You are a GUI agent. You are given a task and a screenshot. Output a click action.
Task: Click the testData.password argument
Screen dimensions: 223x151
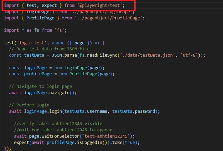click(x=135, y=111)
